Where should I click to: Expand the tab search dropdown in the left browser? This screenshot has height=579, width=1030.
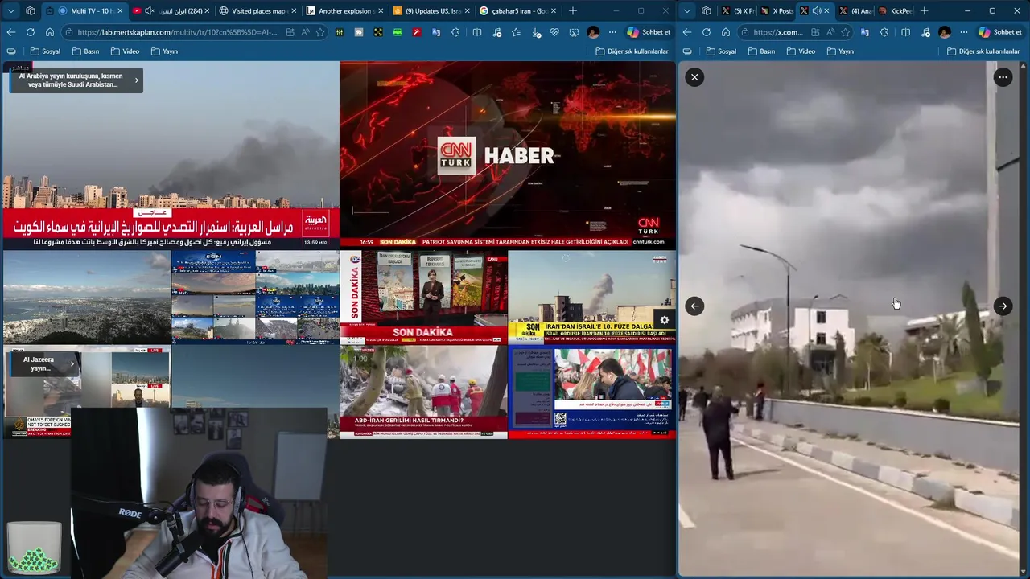11,10
